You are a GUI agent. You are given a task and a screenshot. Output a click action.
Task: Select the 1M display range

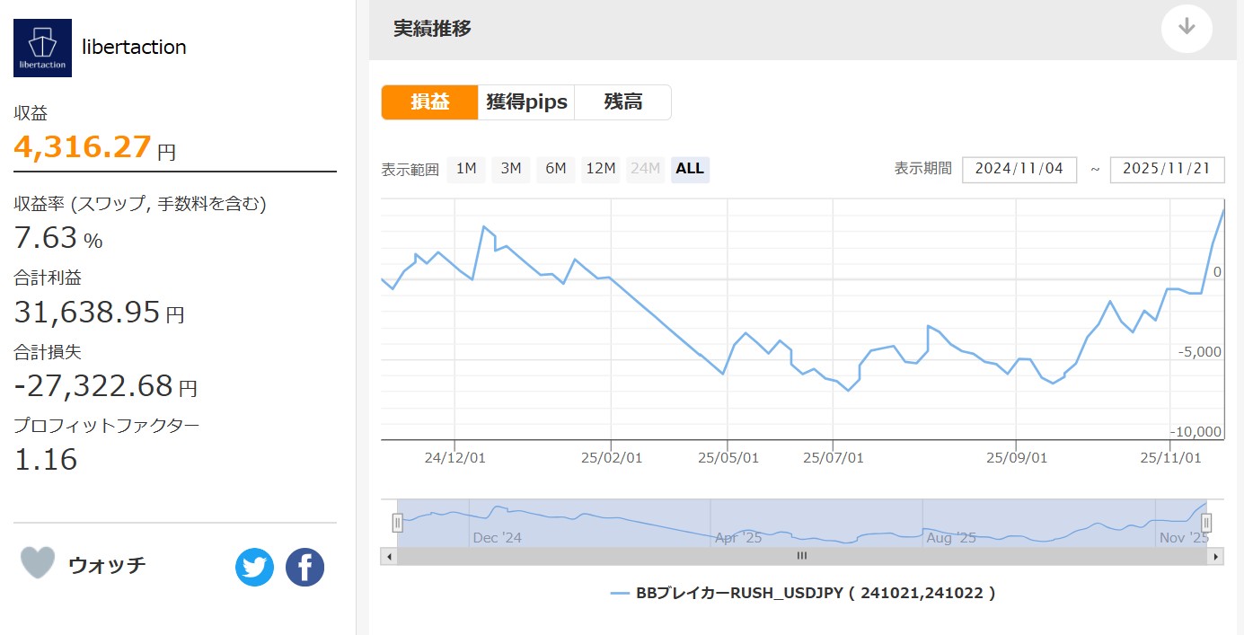click(466, 169)
